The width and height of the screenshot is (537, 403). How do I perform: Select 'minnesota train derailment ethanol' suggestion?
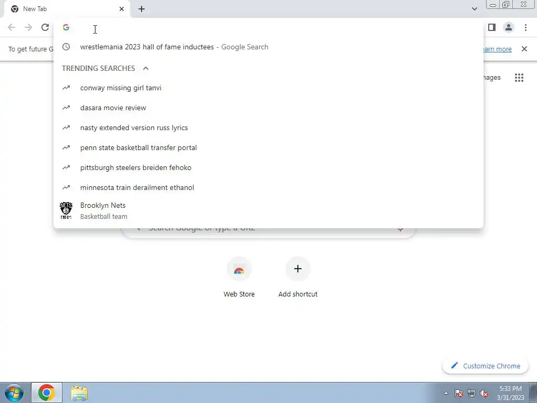coord(268,187)
